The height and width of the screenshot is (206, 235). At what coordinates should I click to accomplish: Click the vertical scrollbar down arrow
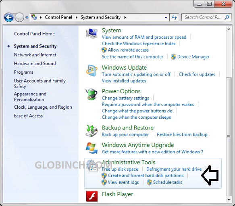point(229,200)
